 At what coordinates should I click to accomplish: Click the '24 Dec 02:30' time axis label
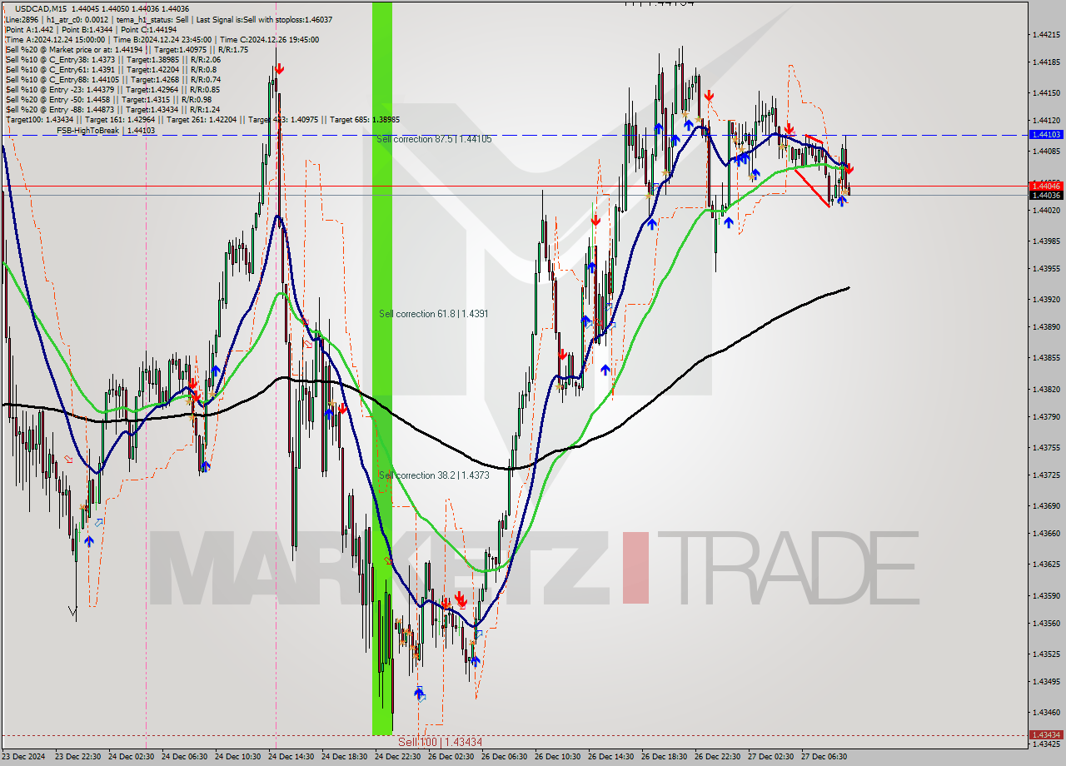coord(132,757)
